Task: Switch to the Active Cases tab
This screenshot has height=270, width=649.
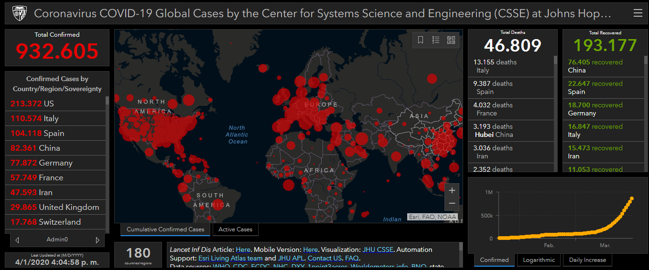Action: (x=236, y=229)
